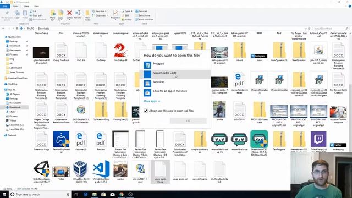Select the RemotePlayInstaller file

(61, 142)
